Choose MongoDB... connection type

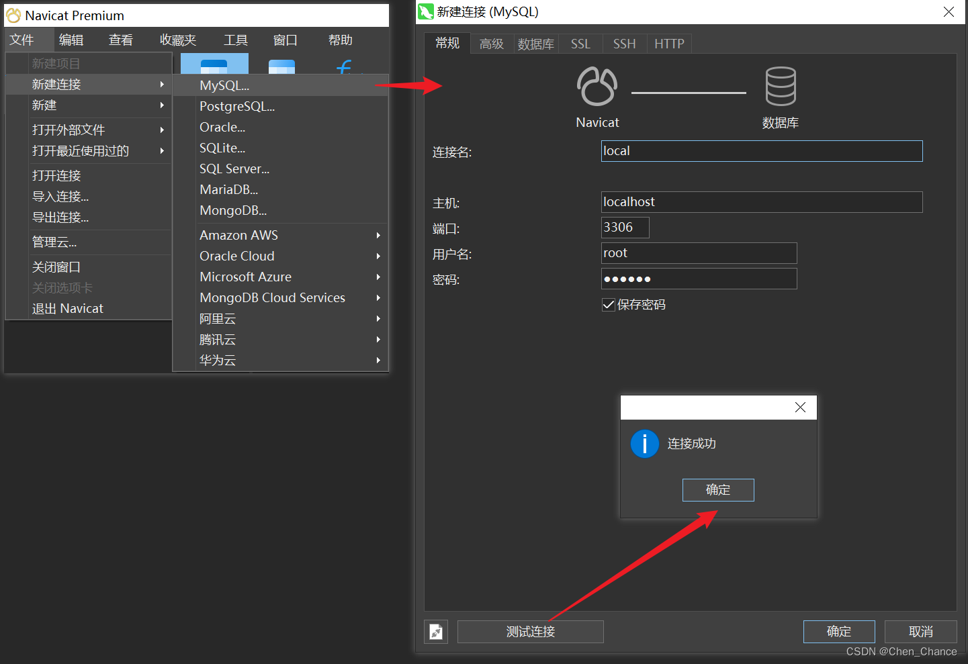click(x=281, y=210)
